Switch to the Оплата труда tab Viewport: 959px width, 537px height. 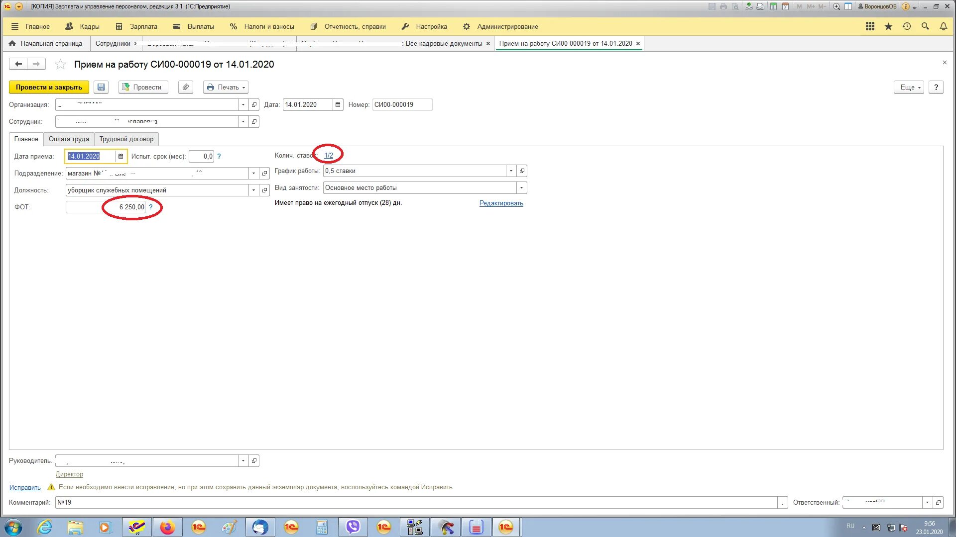[69, 140]
